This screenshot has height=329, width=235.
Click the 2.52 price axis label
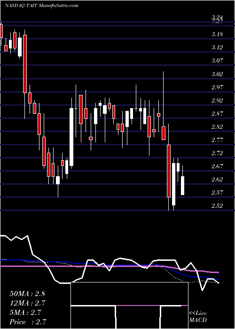[x=217, y=206]
